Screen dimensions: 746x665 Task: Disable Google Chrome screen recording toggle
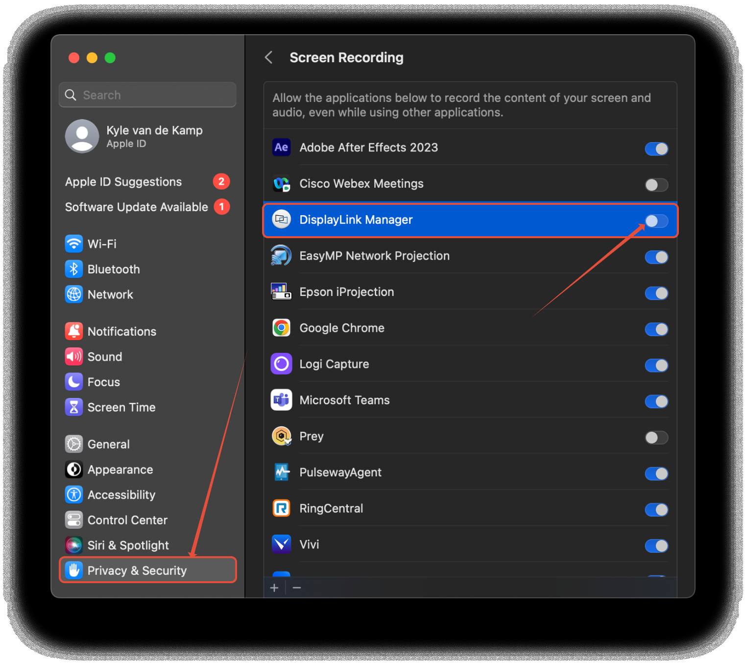click(656, 329)
